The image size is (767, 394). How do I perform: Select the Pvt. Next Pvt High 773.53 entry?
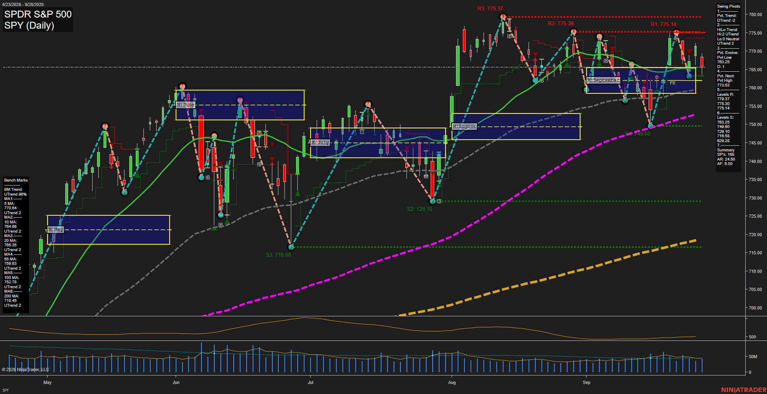(726, 80)
